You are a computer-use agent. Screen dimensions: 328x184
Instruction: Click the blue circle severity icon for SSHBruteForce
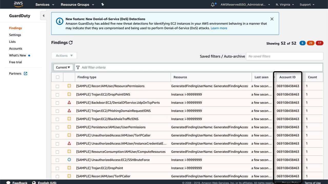click(x=69, y=160)
